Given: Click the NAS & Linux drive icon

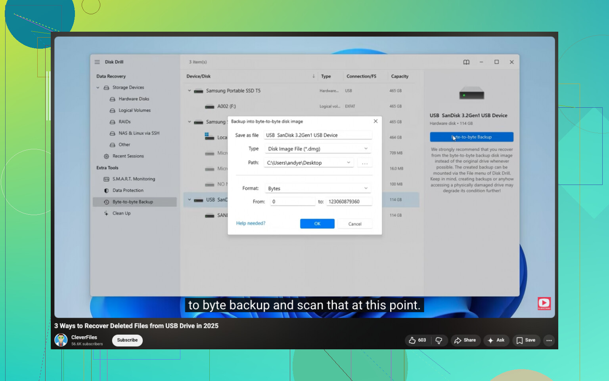Looking at the screenshot, I should 113,133.
